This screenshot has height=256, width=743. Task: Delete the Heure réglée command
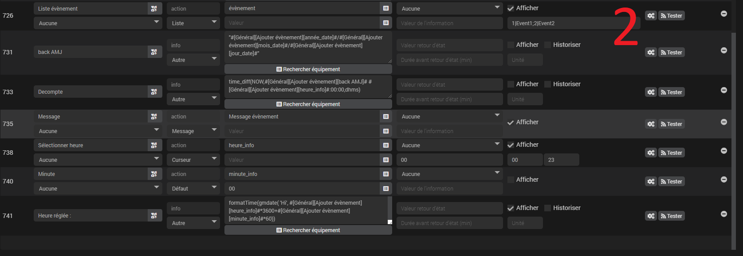tap(723, 214)
